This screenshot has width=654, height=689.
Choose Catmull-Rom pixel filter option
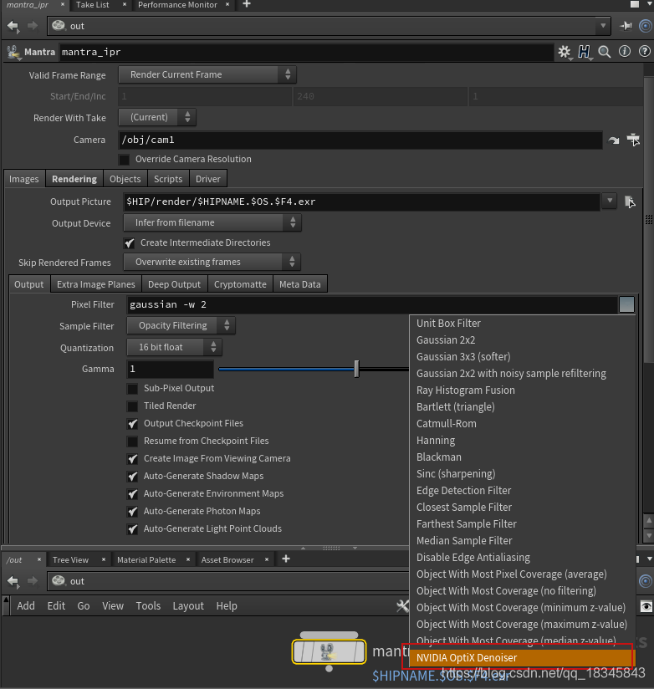(x=522, y=424)
